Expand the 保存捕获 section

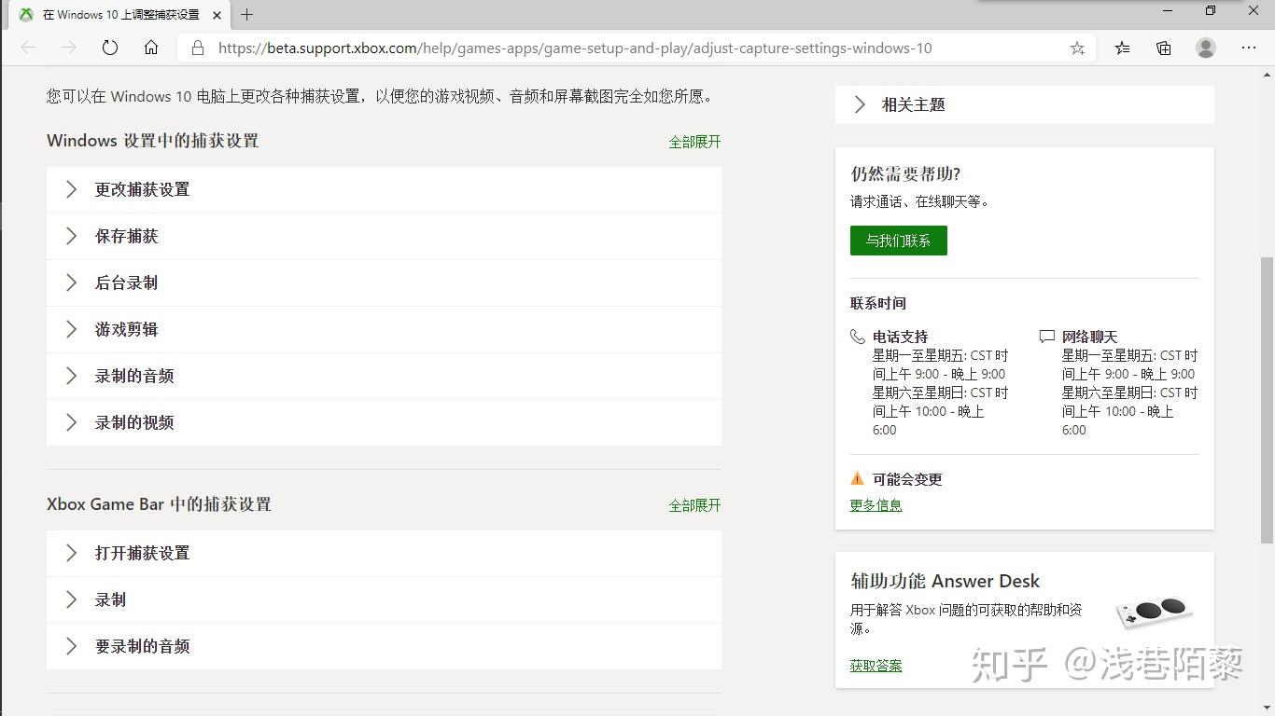click(x=384, y=236)
